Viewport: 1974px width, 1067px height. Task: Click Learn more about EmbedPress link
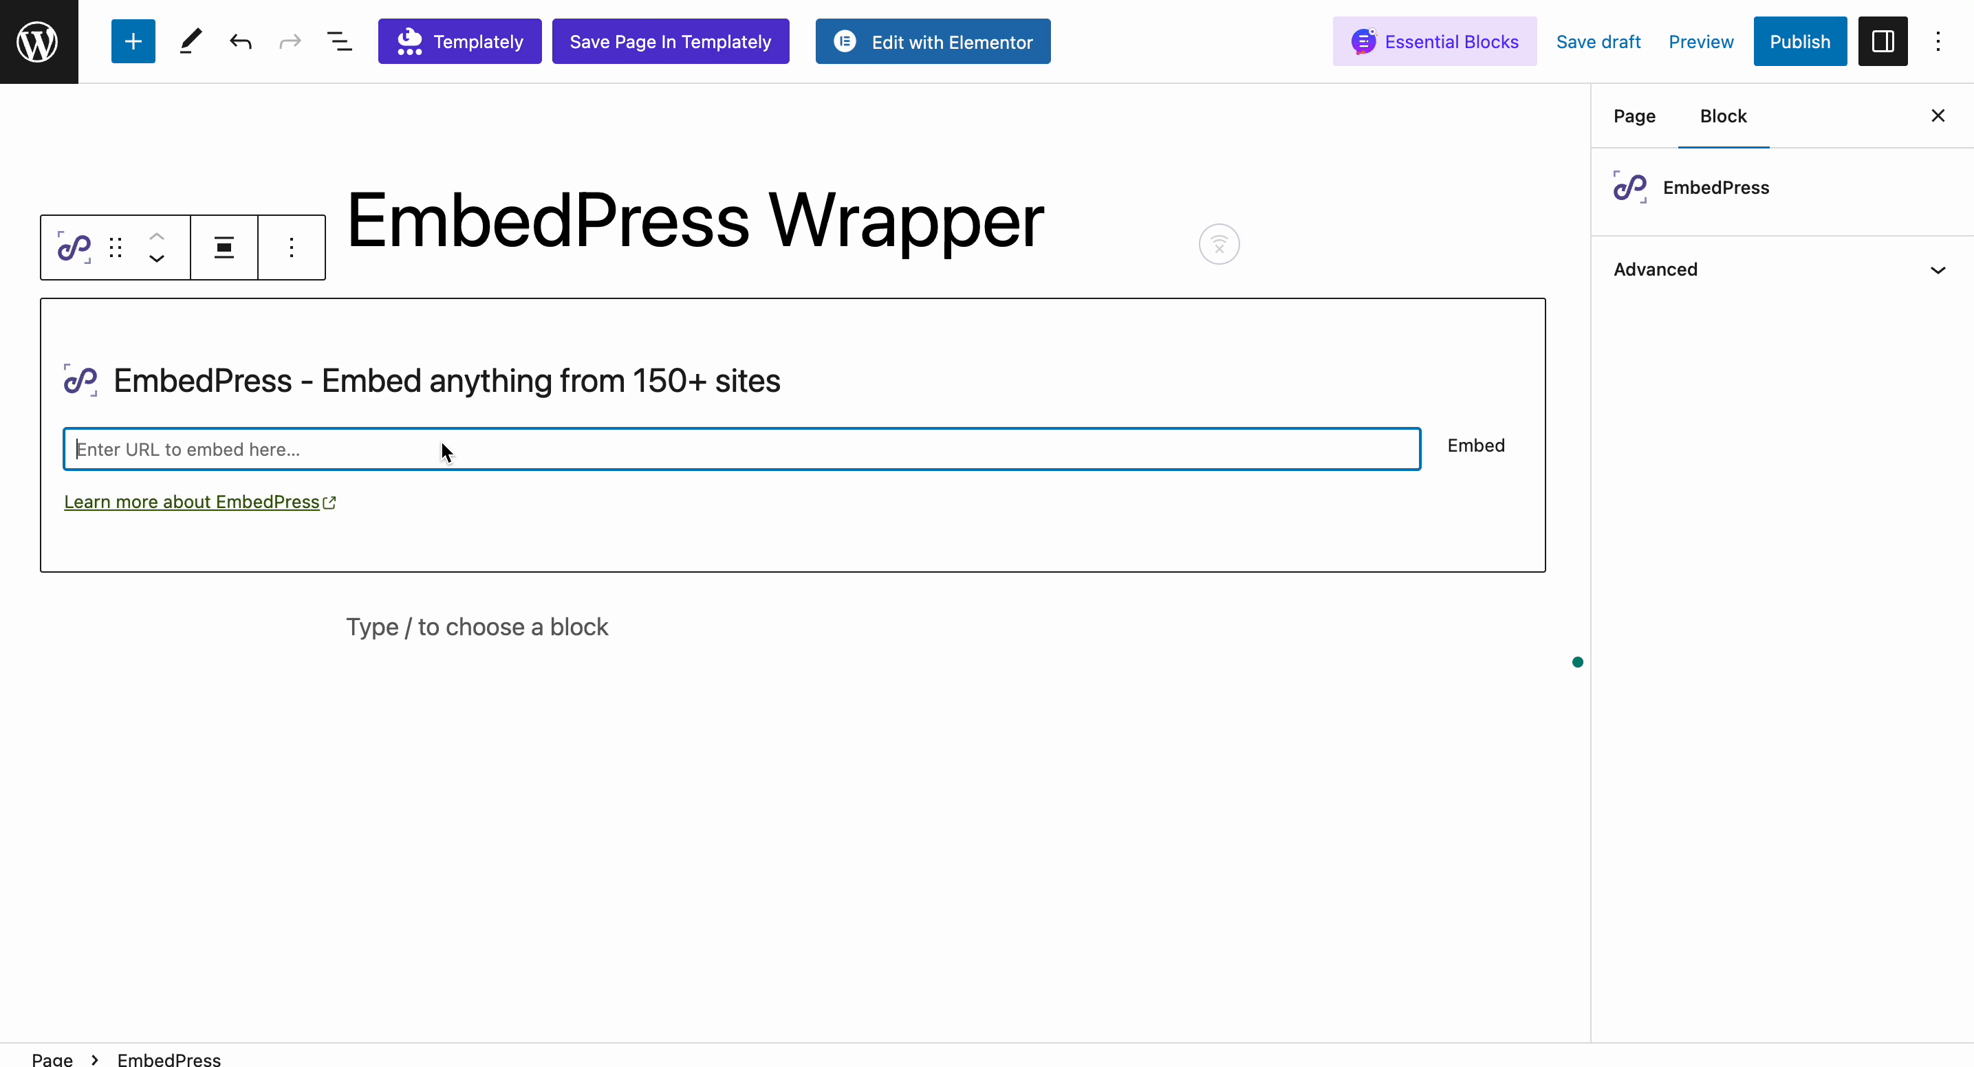pos(199,502)
